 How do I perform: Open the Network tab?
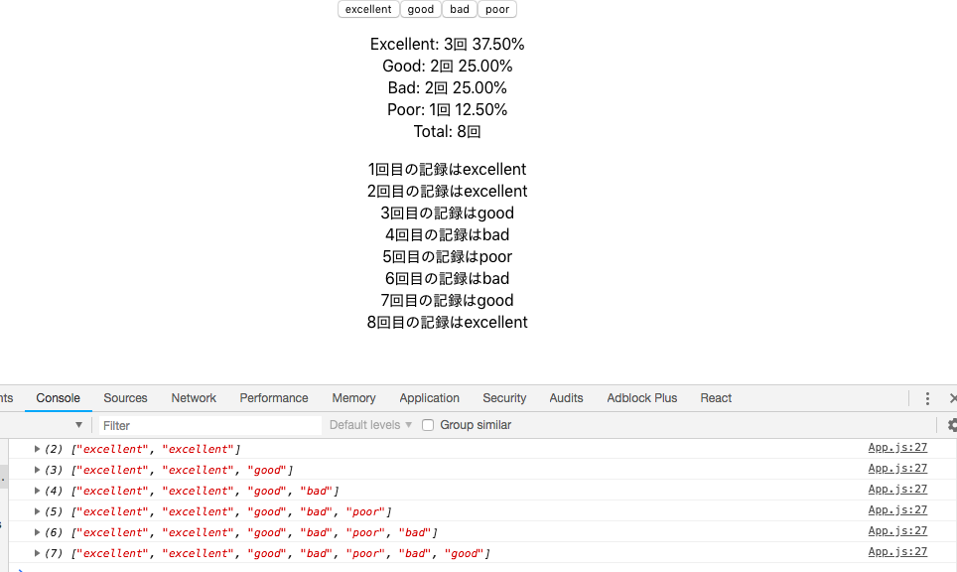point(194,398)
